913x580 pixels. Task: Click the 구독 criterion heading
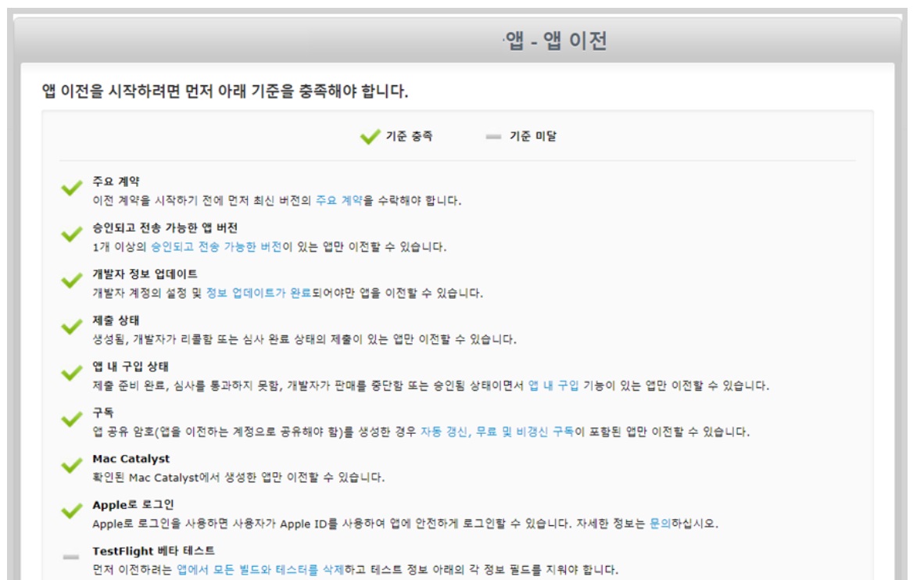coord(103,412)
